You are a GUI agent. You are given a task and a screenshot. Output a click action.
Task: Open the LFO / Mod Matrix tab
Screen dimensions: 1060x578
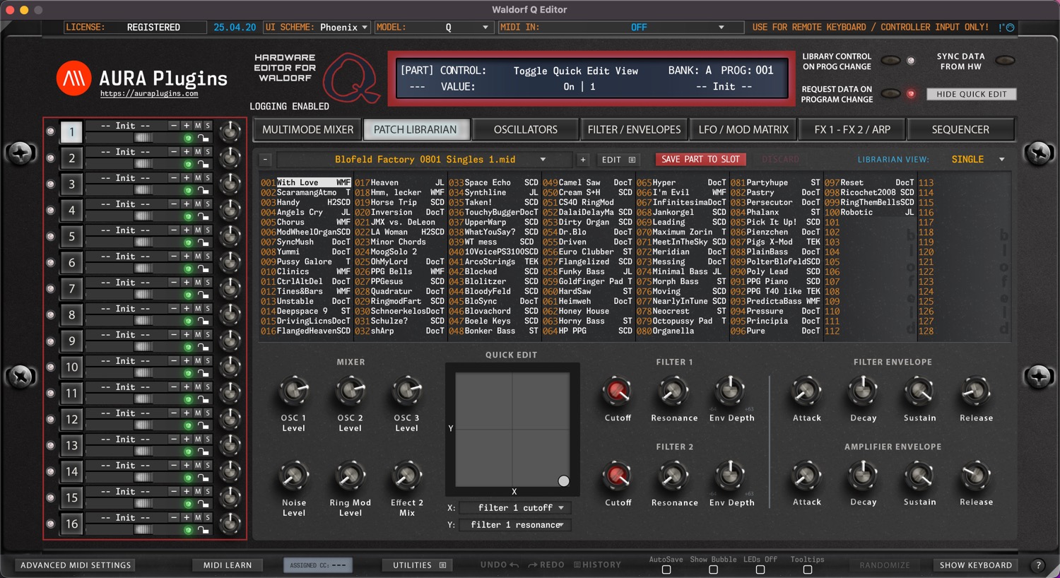pyautogui.click(x=743, y=130)
